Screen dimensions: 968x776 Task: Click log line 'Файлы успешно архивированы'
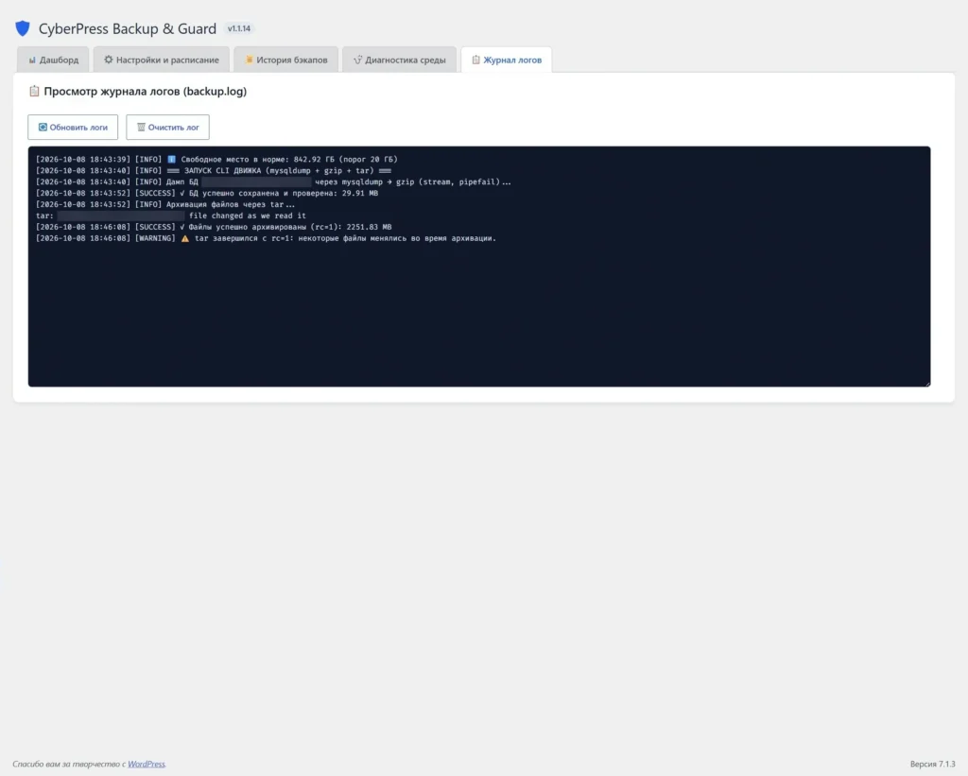click(x=214, y=227)
